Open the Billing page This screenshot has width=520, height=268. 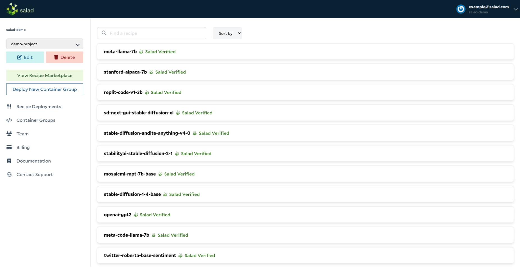point(23,147)
